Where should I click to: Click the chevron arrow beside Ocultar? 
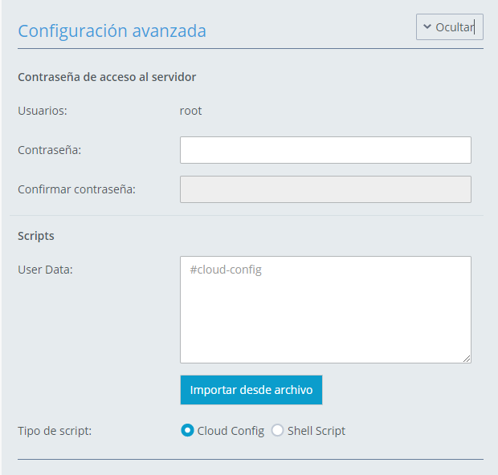(x=427, y=26)
